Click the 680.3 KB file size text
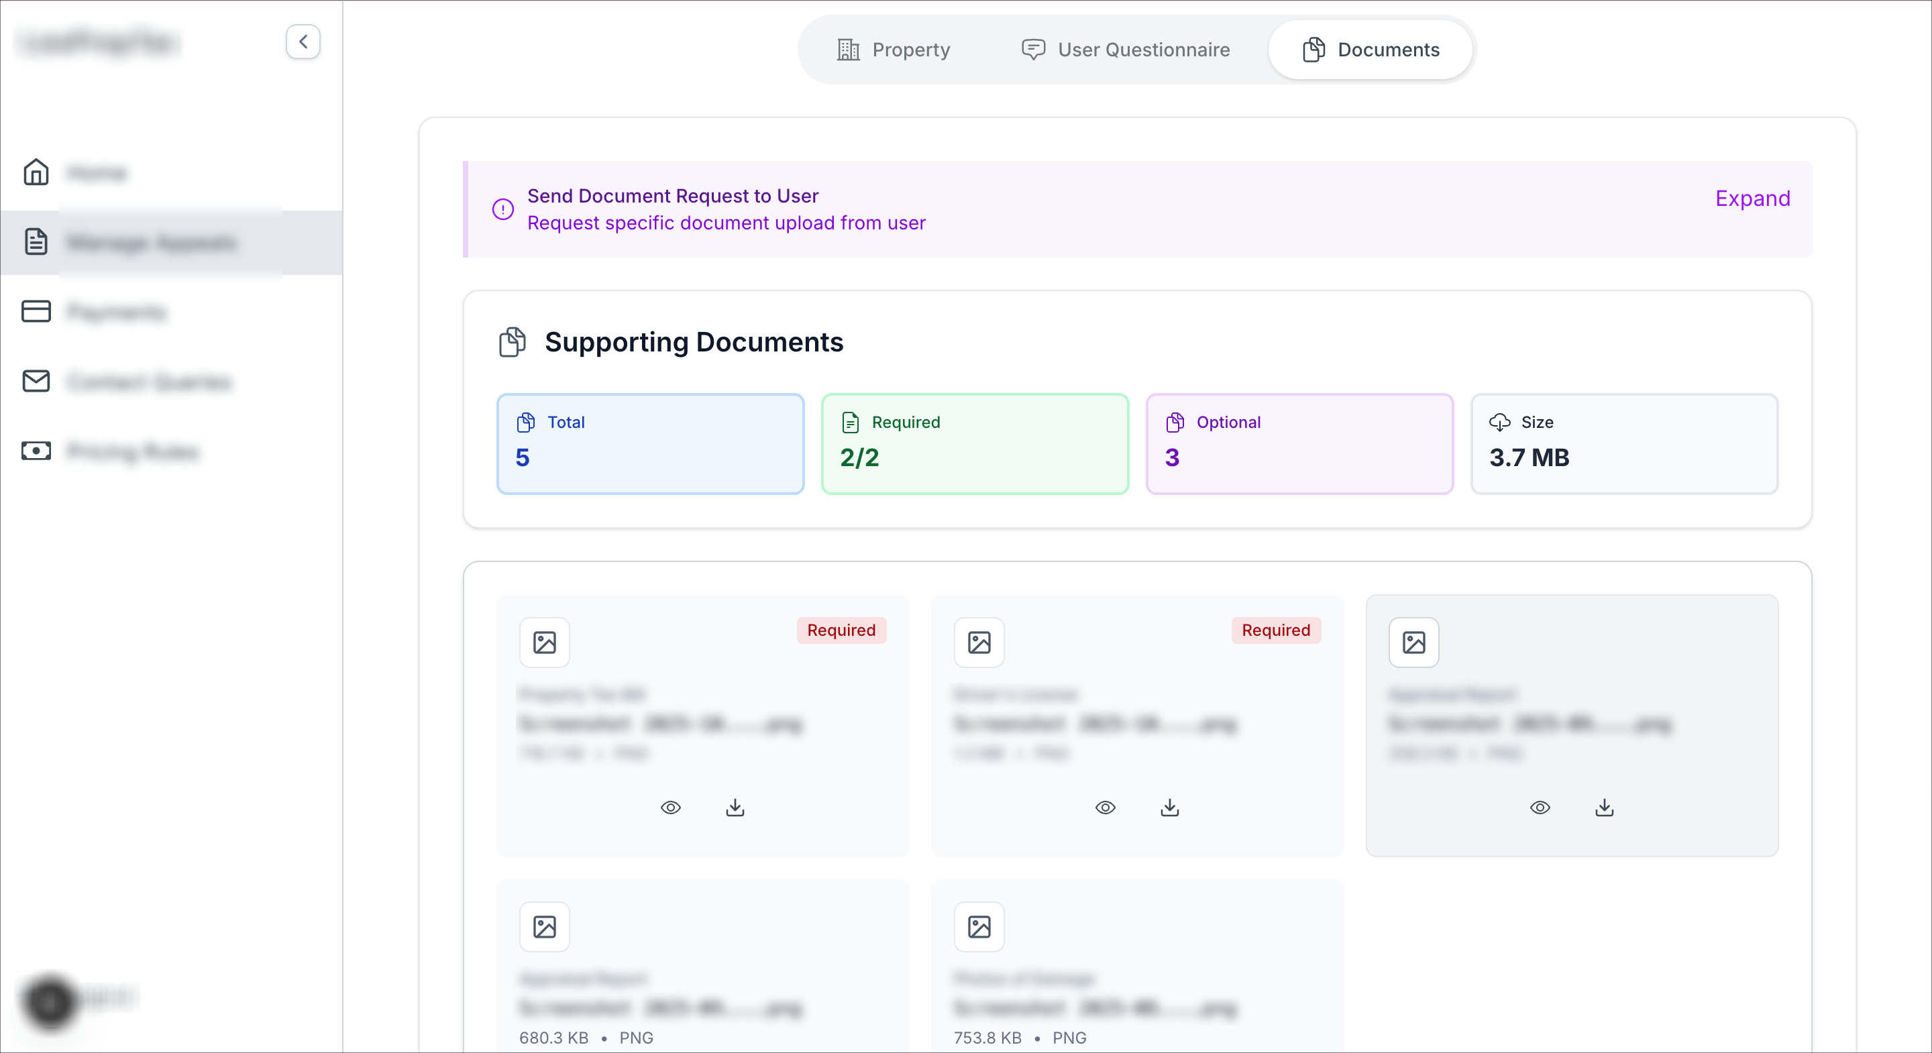Image resolution: width=1932 pixels, height=1053 pixels. pyautogui.click(x=553, y=1038)
